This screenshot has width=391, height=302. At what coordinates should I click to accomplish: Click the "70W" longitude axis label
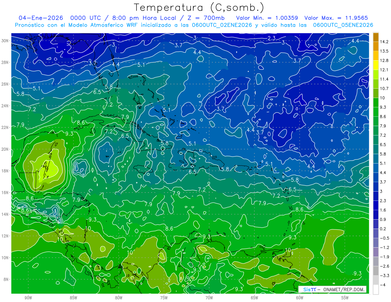click(209, 298)
